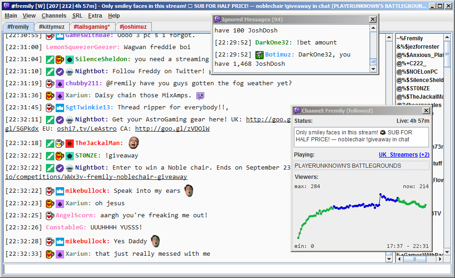Click the verified badge in the Noble chair message
The height and width of the screenshot is (278, 455).
(x=60, y=168)
